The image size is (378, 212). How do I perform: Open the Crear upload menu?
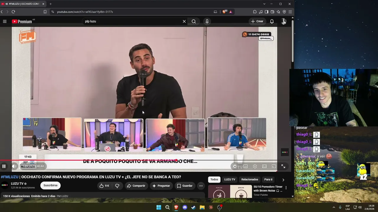257,21
